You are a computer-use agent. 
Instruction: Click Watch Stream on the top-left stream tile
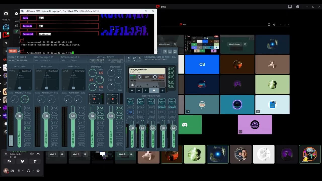pos(164,44)
